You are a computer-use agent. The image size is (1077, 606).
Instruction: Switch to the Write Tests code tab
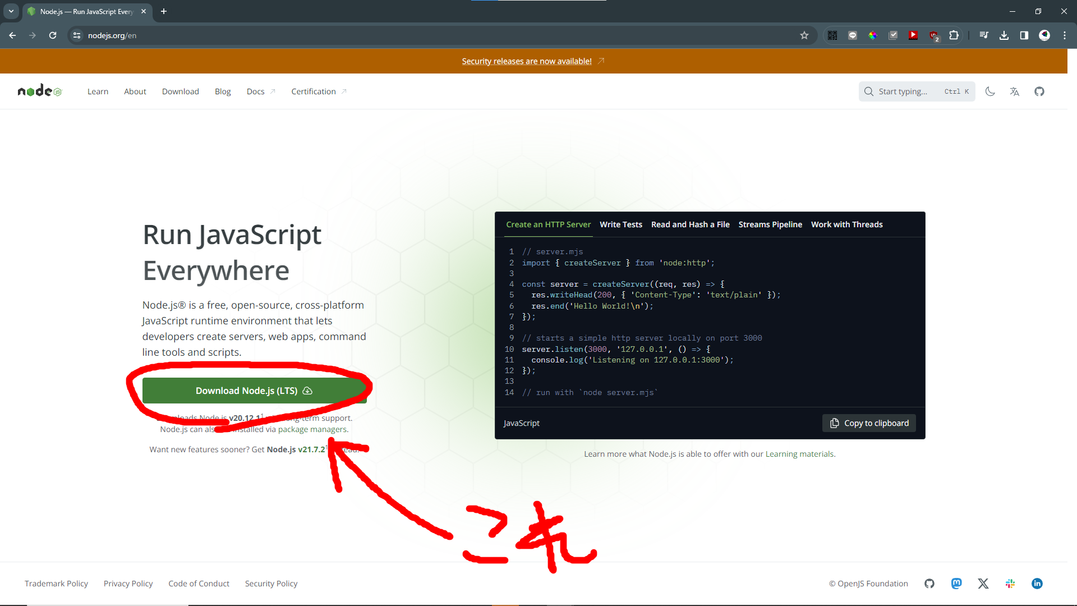point(620,224)
